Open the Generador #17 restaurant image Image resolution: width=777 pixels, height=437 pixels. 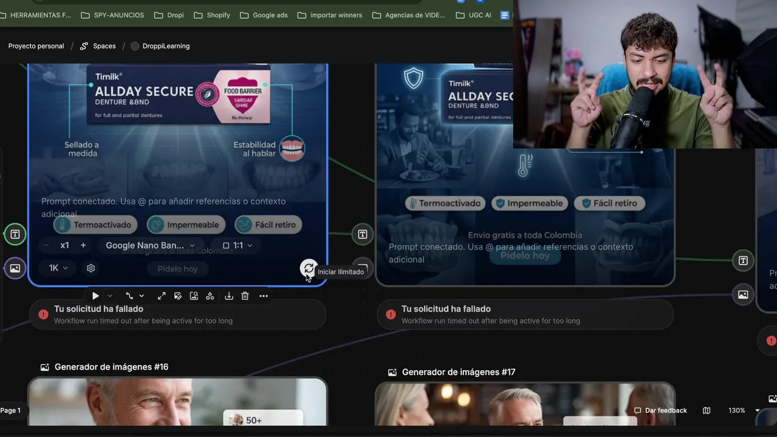tap(525, 404)
